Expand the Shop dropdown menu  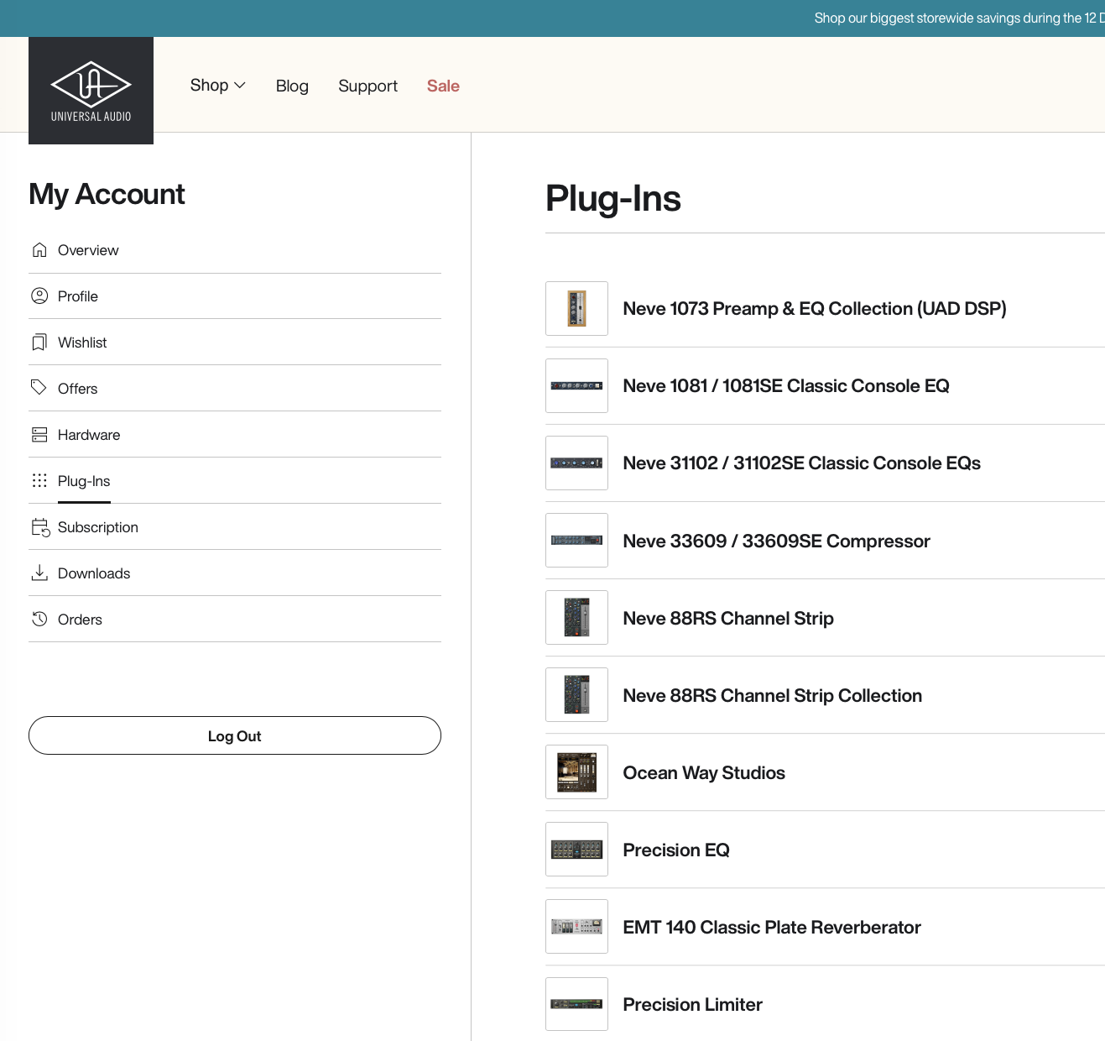point(217,86)
